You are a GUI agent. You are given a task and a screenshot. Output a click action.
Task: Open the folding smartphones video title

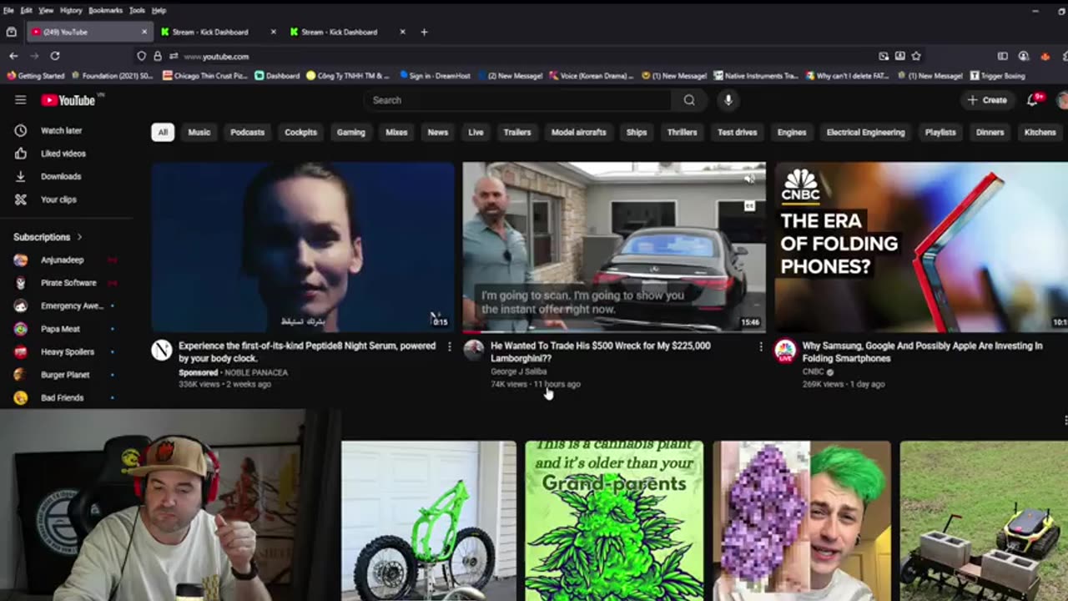tap(922, 352)
